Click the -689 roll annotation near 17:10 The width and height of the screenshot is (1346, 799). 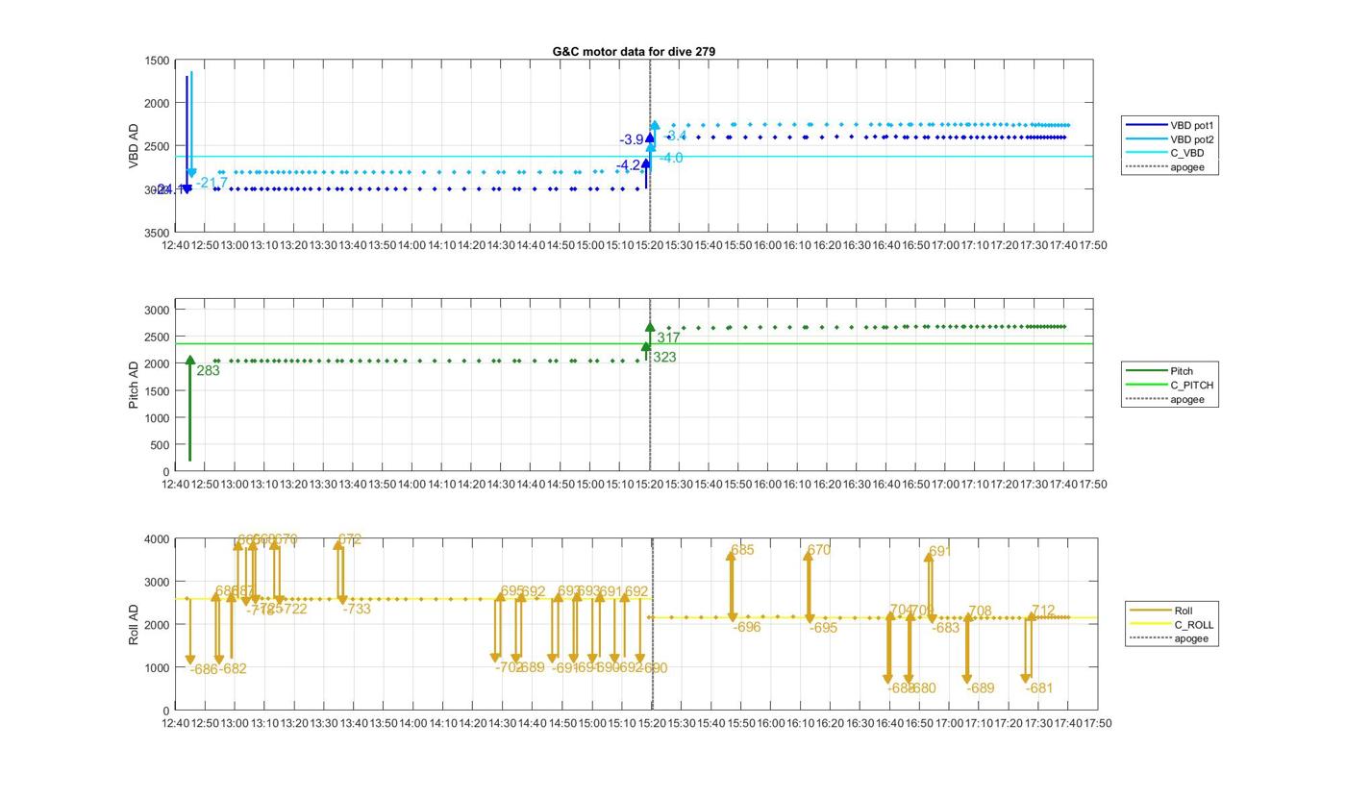coord(981,688)
